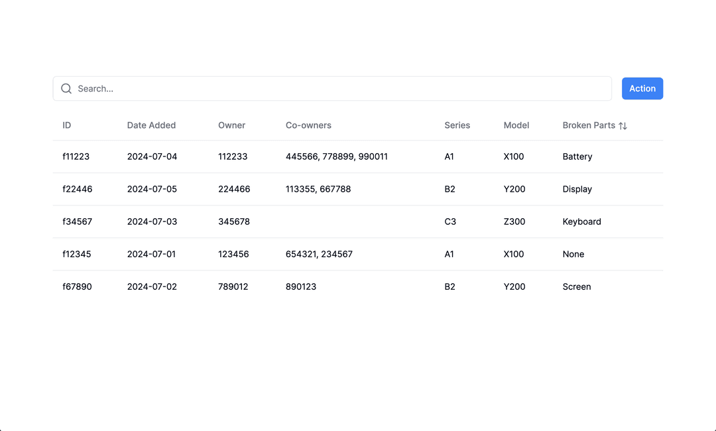The height and width of the screenshot is (431, 716).
Task: Click the Model column header
Action: (516, 125)
